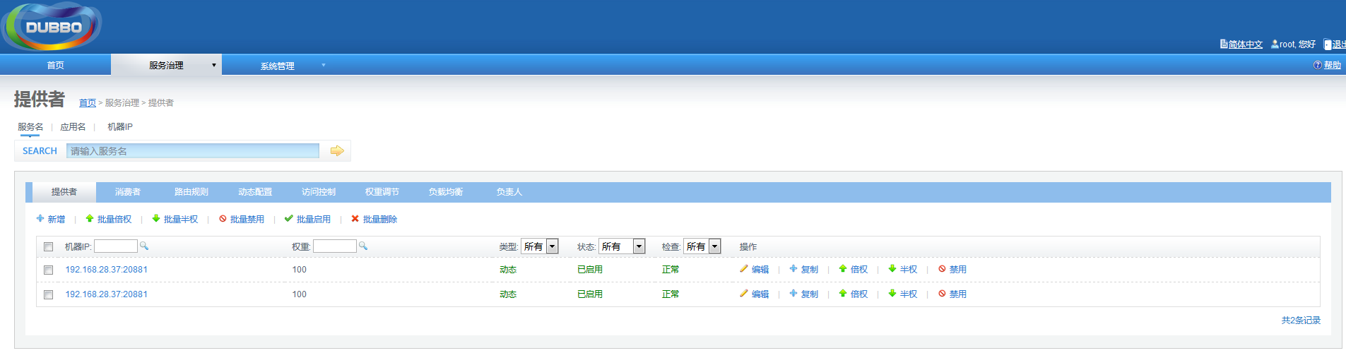1346x353 pixels.
Task: Open 帮助 help link
Action: [1332, 65]
